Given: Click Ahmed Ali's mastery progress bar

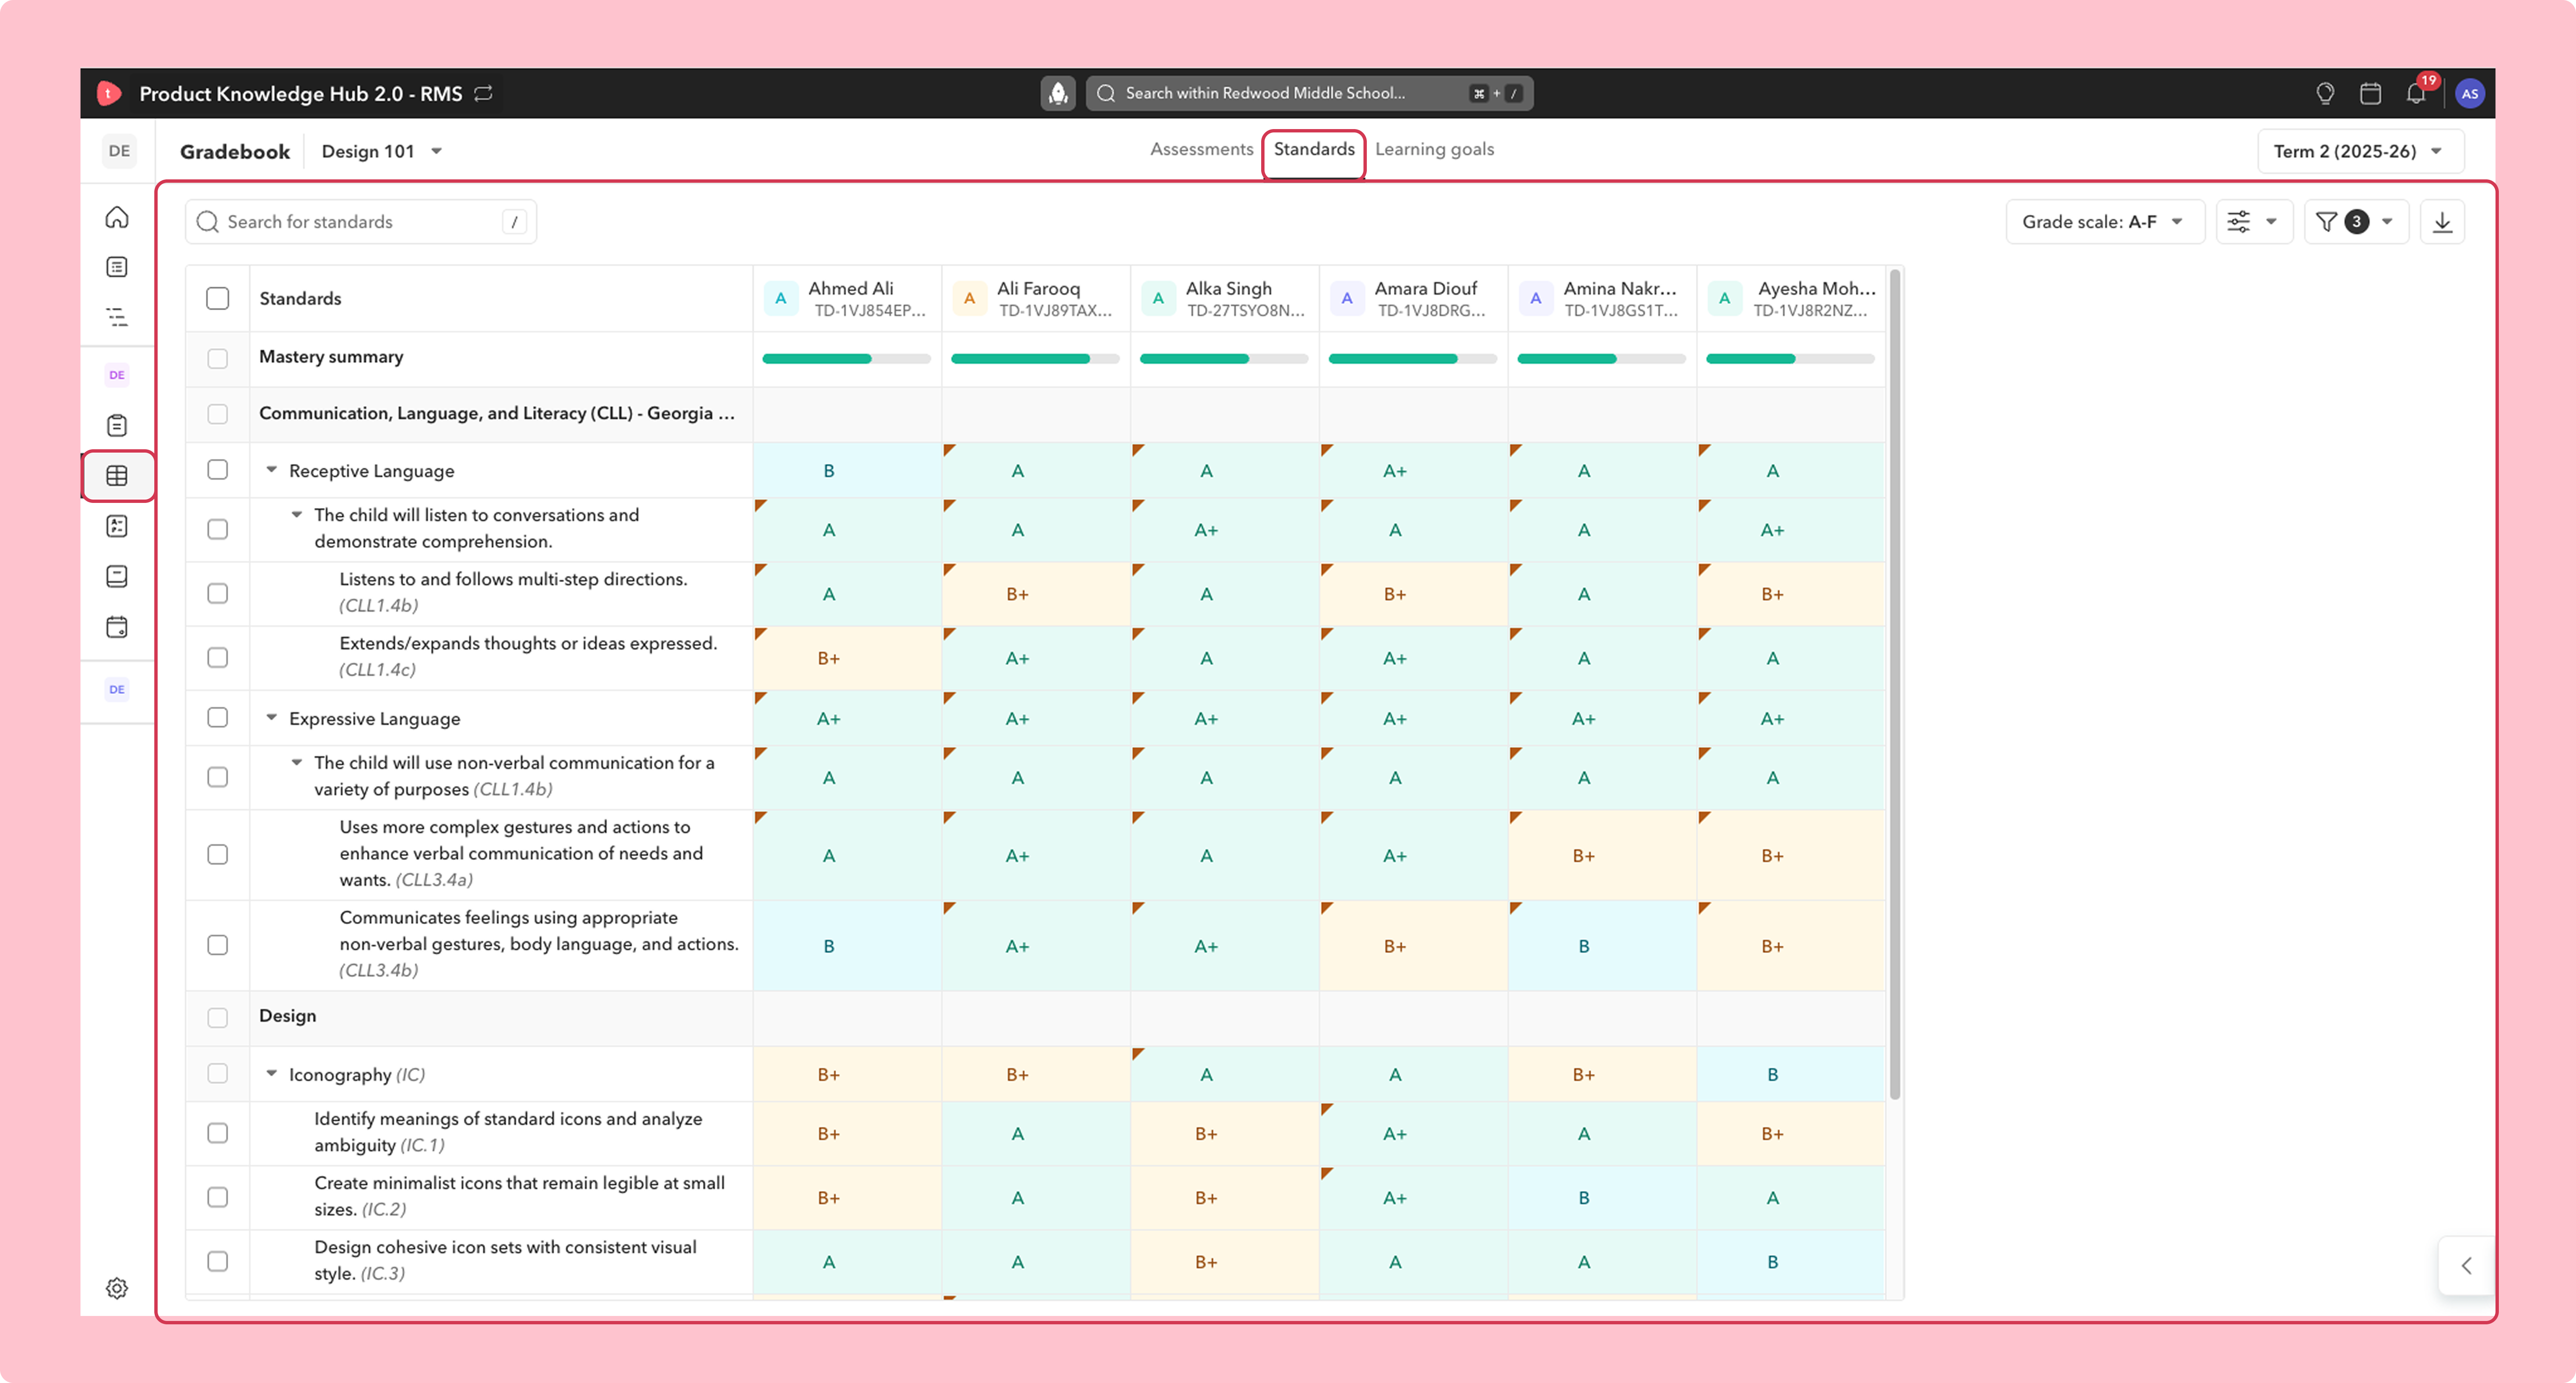Looking at the screenshot, I should pyautogui.click(x=846, y=359).
